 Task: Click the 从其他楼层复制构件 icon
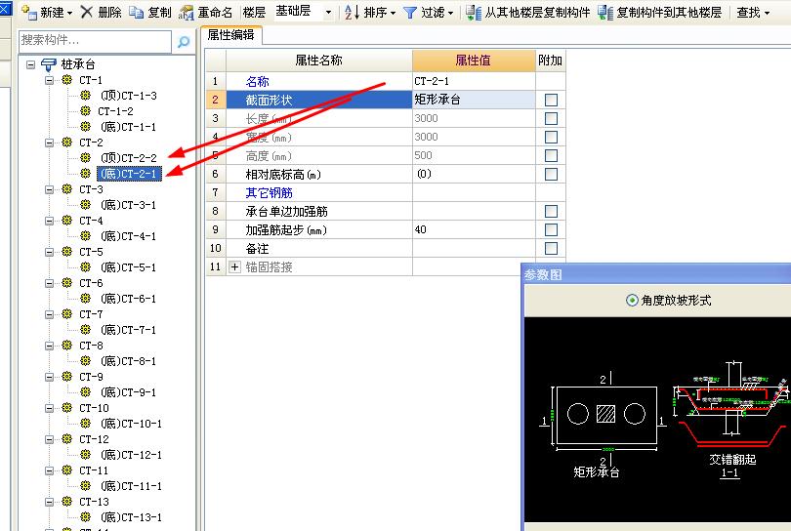[474, 13]
